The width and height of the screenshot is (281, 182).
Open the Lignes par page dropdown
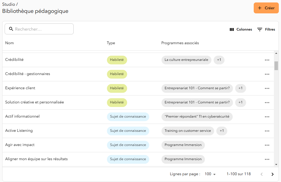coord(210,174)
